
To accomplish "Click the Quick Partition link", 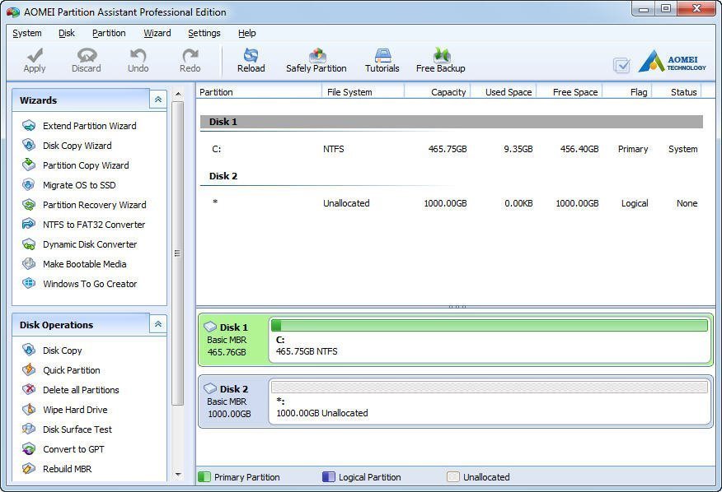I will 72,370.
